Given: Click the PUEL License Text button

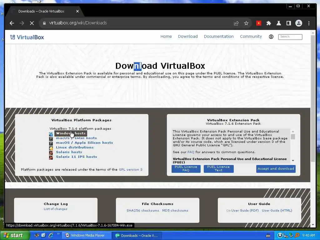Looking at the screenshot, I should point(218,168).
